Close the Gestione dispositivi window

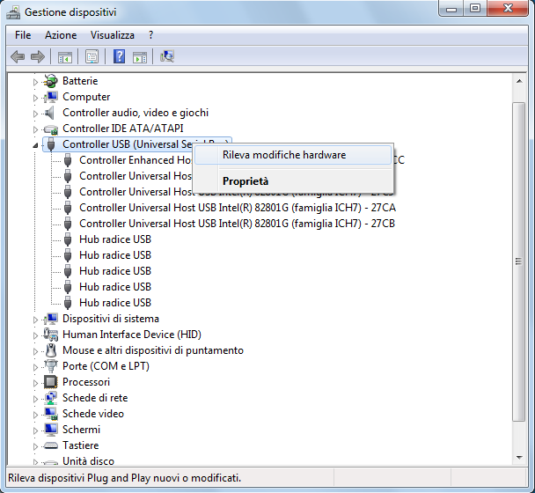click(x=508, y=9)
